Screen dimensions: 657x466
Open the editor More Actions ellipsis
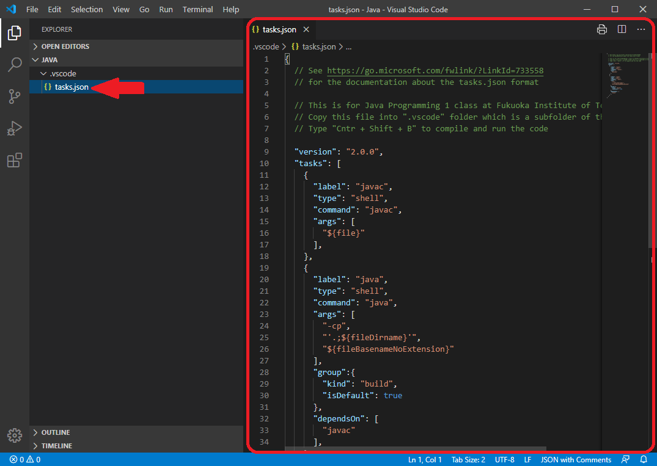pyautogui.click(x=641, y=29)
